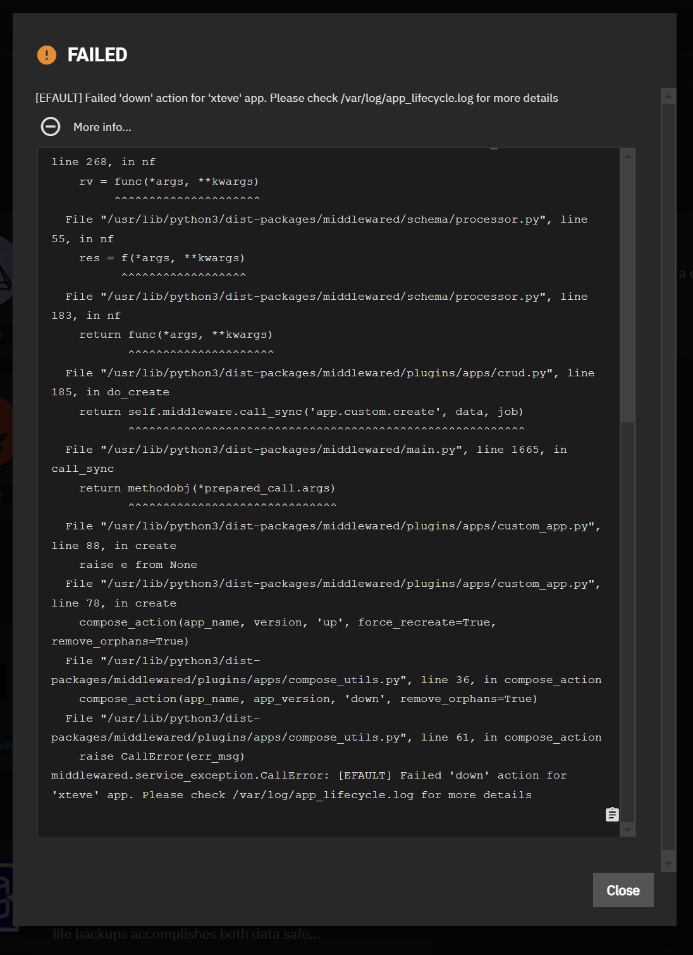This screenshot has width=693, height=955.
Task: Click the 'return func(*args, **kwargs)' line
Action: (x=176, y=335)
